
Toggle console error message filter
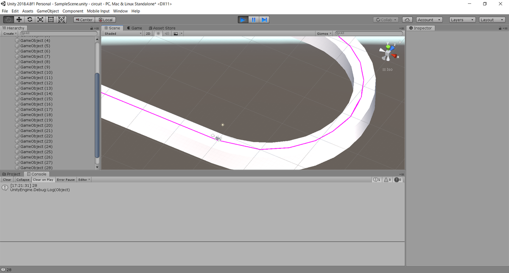coord(398,180)
